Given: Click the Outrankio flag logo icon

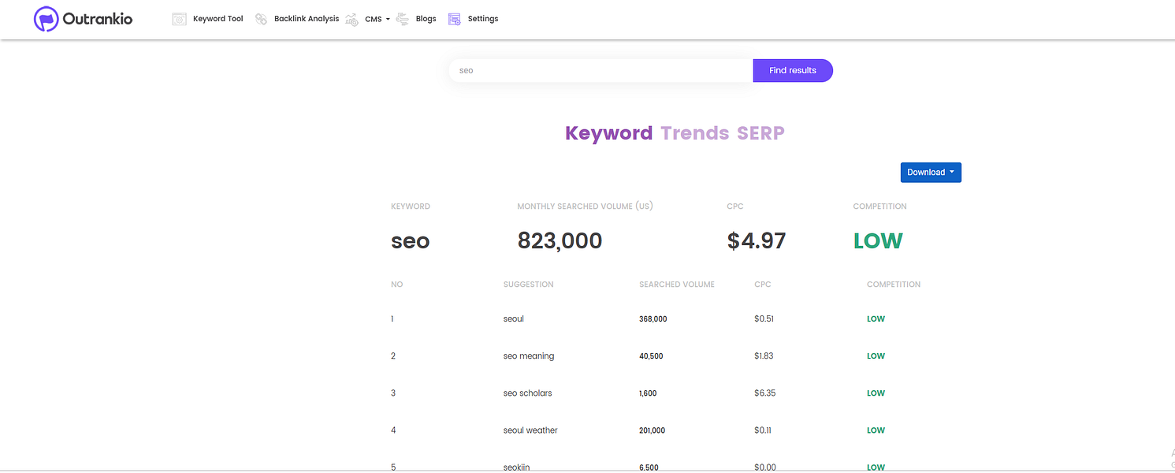Looking at the screenshot, I should 46,19.
